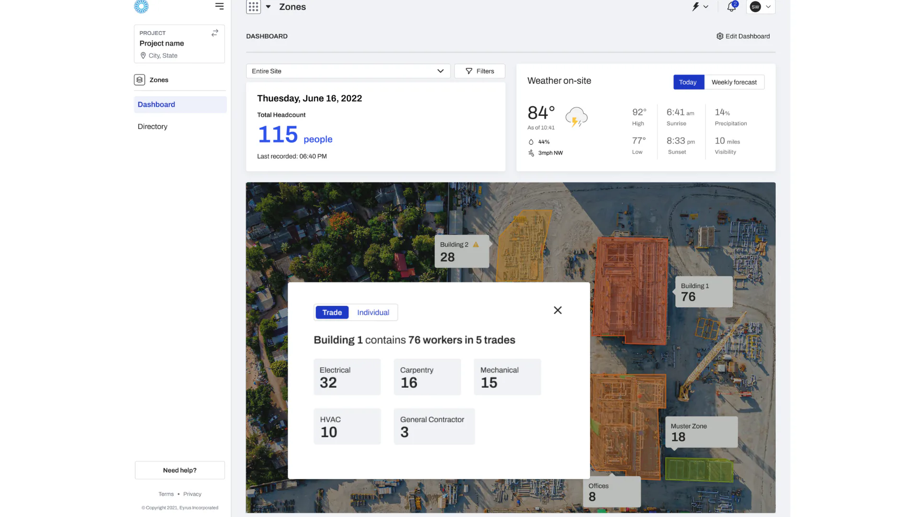919x517 pixels.
Task: Click the triangle arrow beside Zones title
Action: coord(268,7)
